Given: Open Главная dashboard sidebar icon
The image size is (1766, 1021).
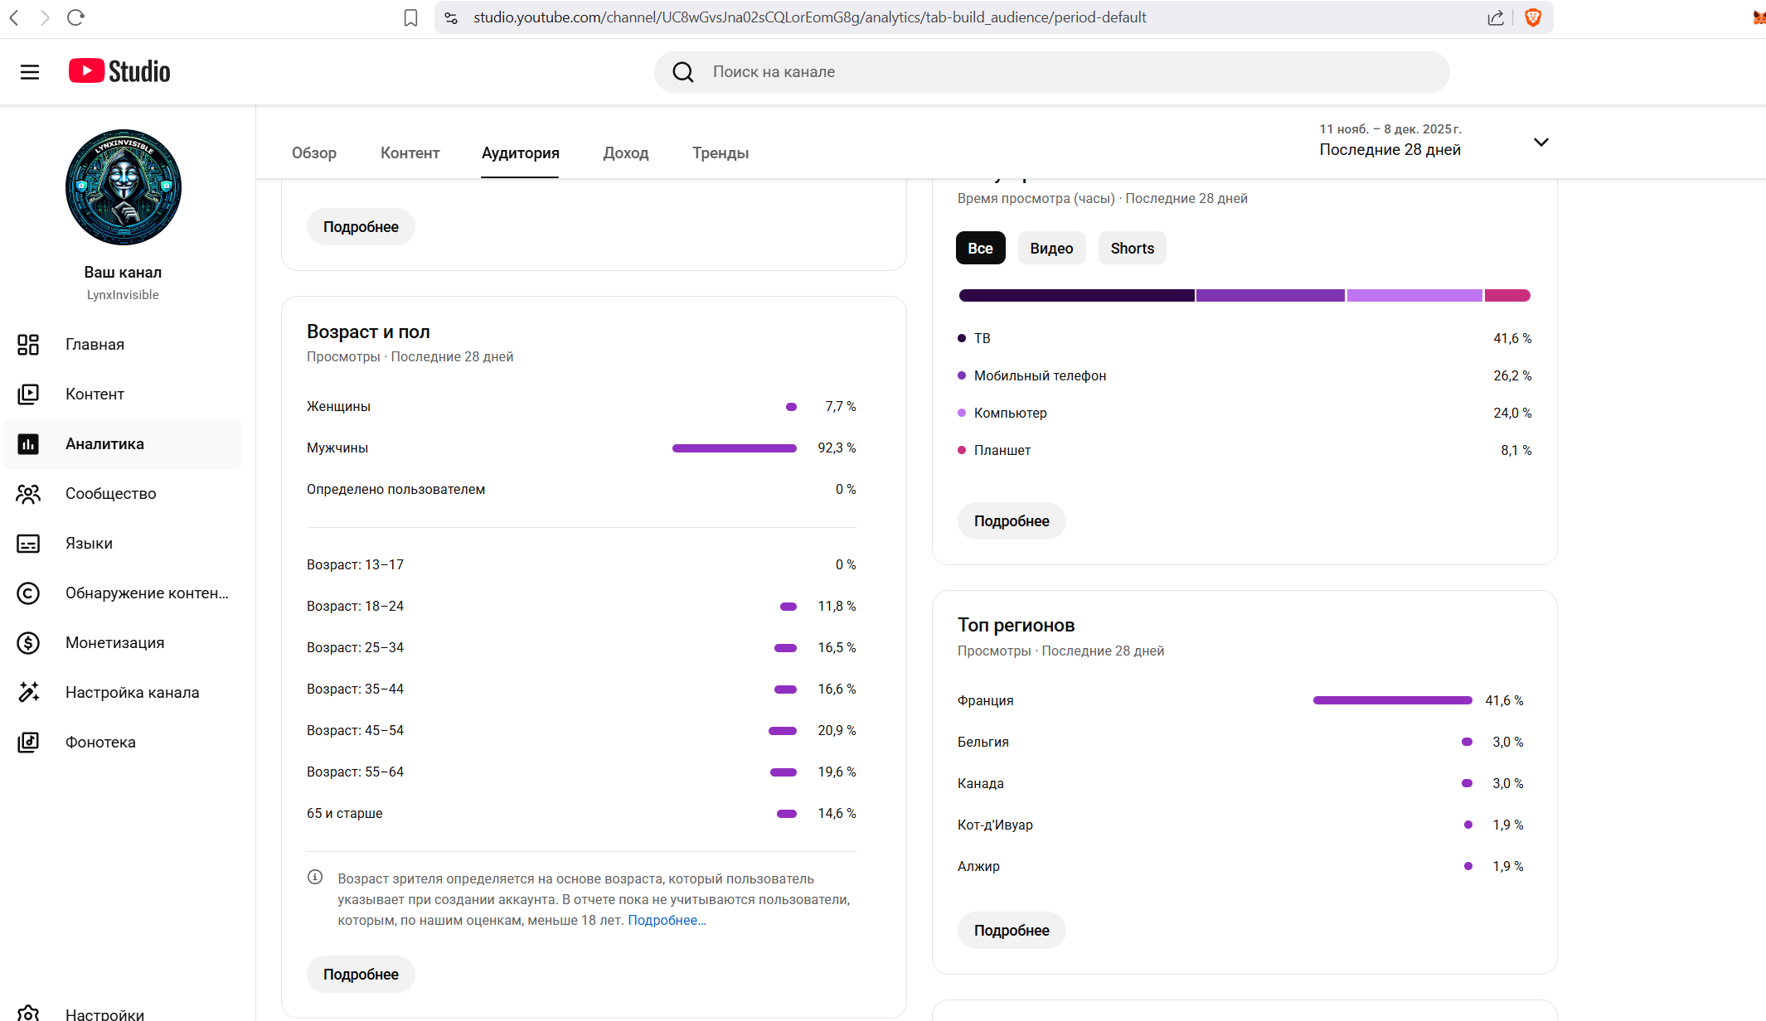Looking at the screenshot, I should [28, 345].
